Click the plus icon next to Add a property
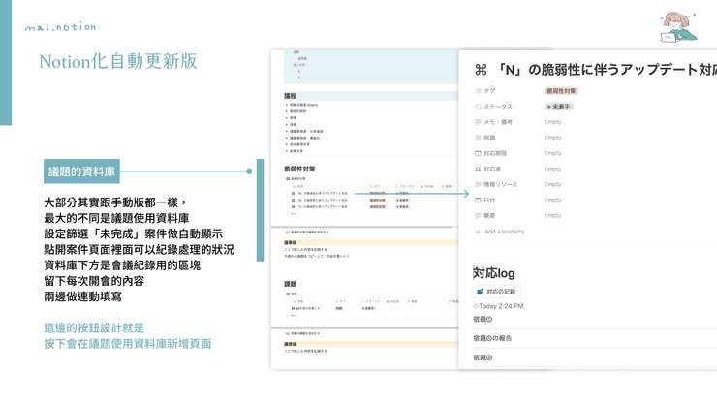 point(478,232)
